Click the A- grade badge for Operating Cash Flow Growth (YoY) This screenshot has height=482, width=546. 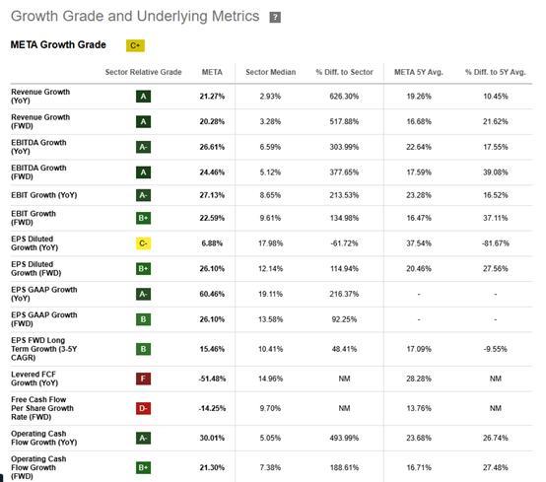pyautogui.click(x=143, y=438)
